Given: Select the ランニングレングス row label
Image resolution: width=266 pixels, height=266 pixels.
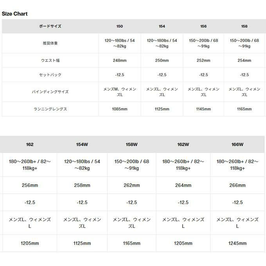Looking at the screenshot, I should coord(50,109).
